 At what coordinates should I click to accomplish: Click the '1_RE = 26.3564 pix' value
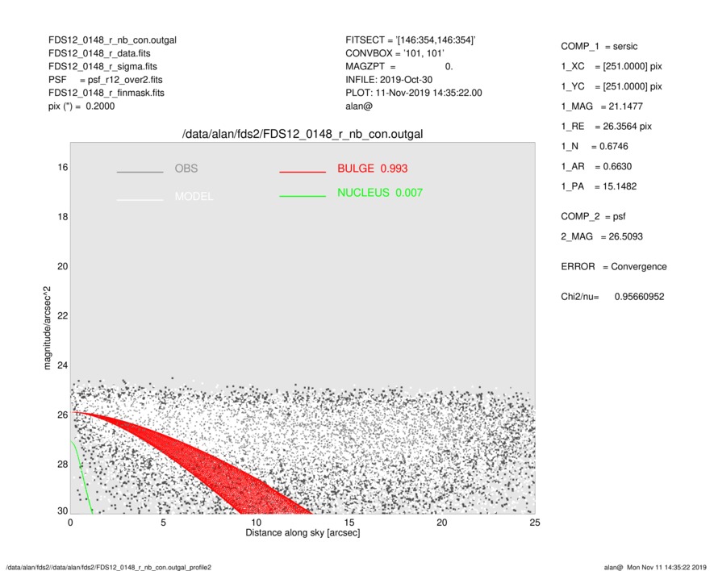607,127
